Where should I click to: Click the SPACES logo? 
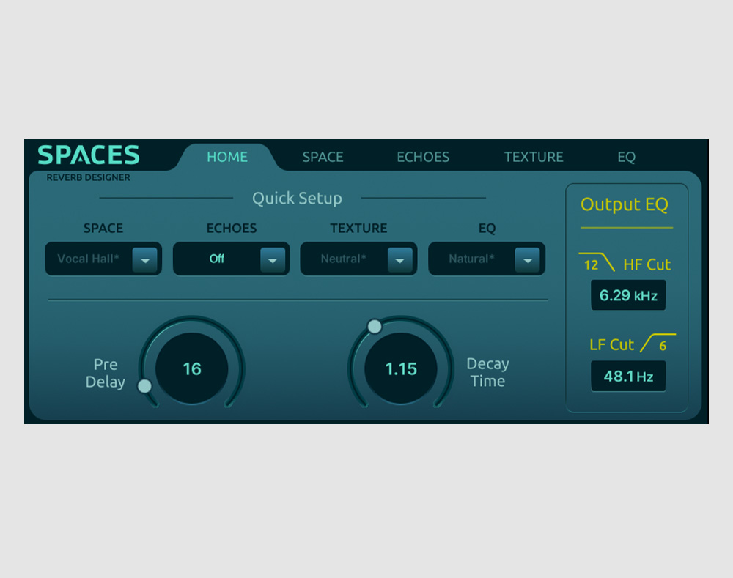89,155
